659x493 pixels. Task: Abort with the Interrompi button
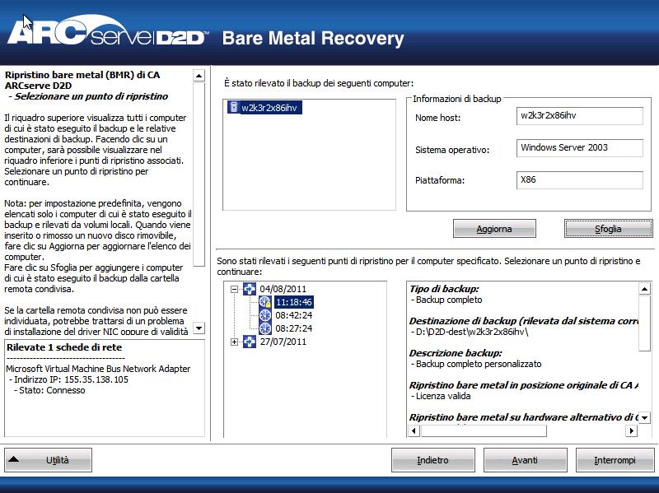tap(615, 460)
